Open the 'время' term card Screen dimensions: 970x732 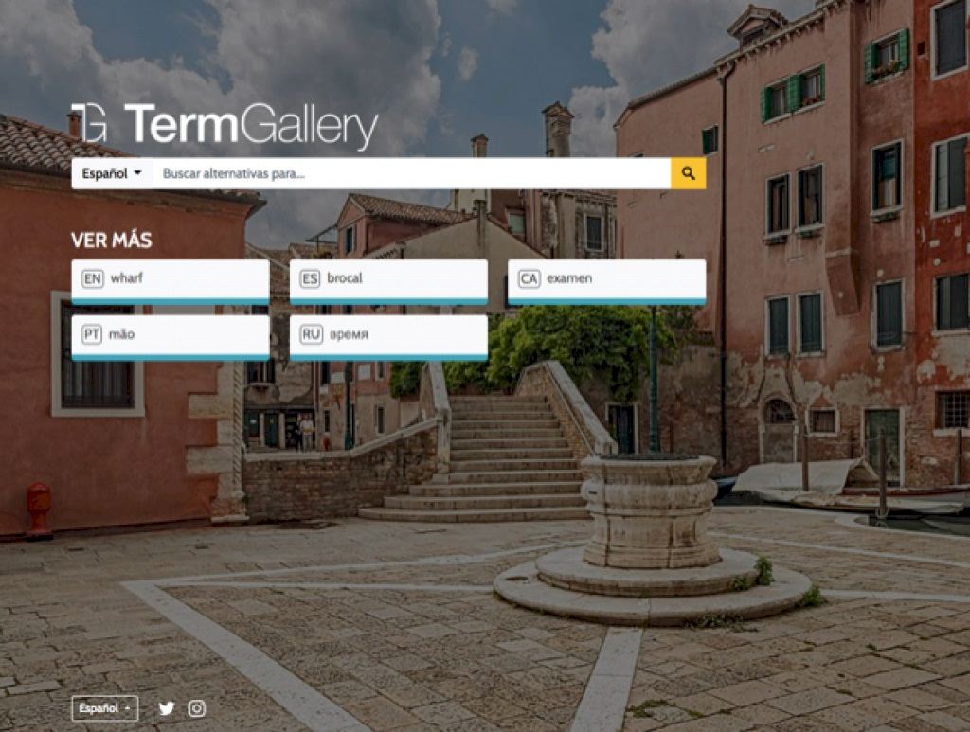coord(388,337)
